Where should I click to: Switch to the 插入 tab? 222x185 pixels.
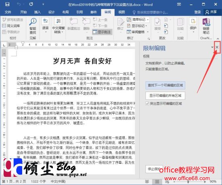tap(38, 12)
